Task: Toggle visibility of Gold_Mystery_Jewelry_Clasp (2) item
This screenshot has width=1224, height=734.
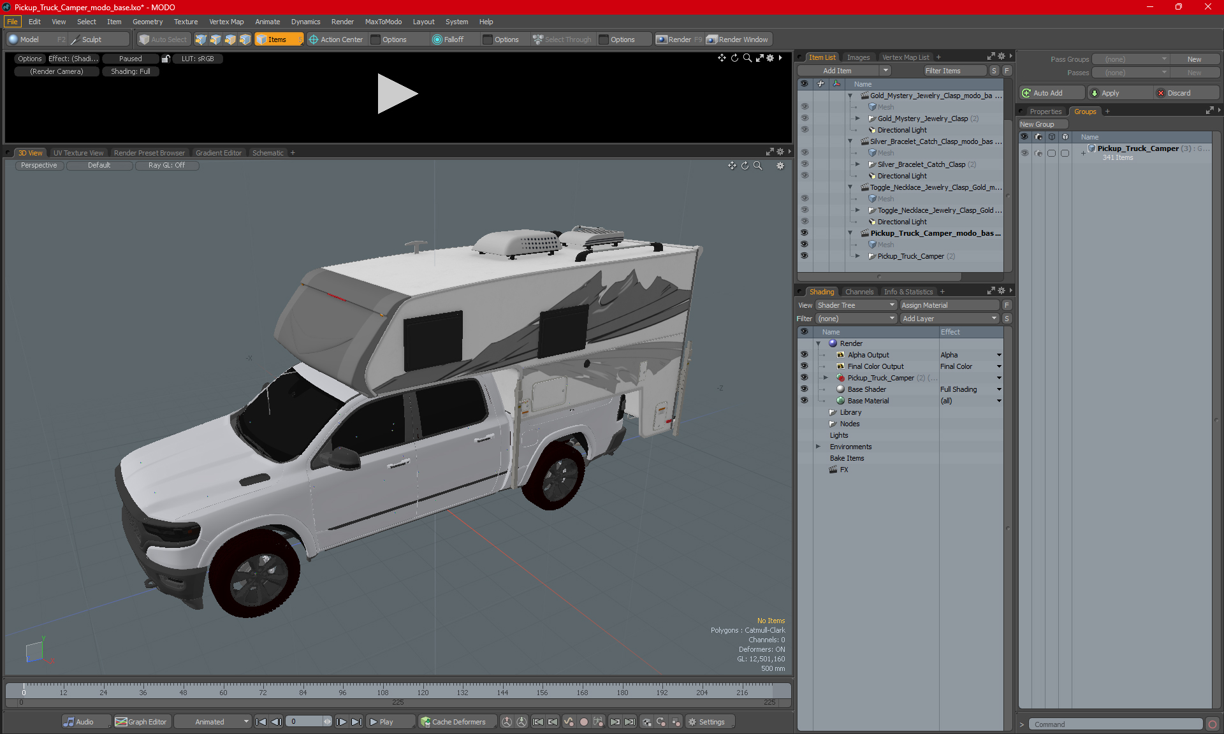Action: click(804, 118)
